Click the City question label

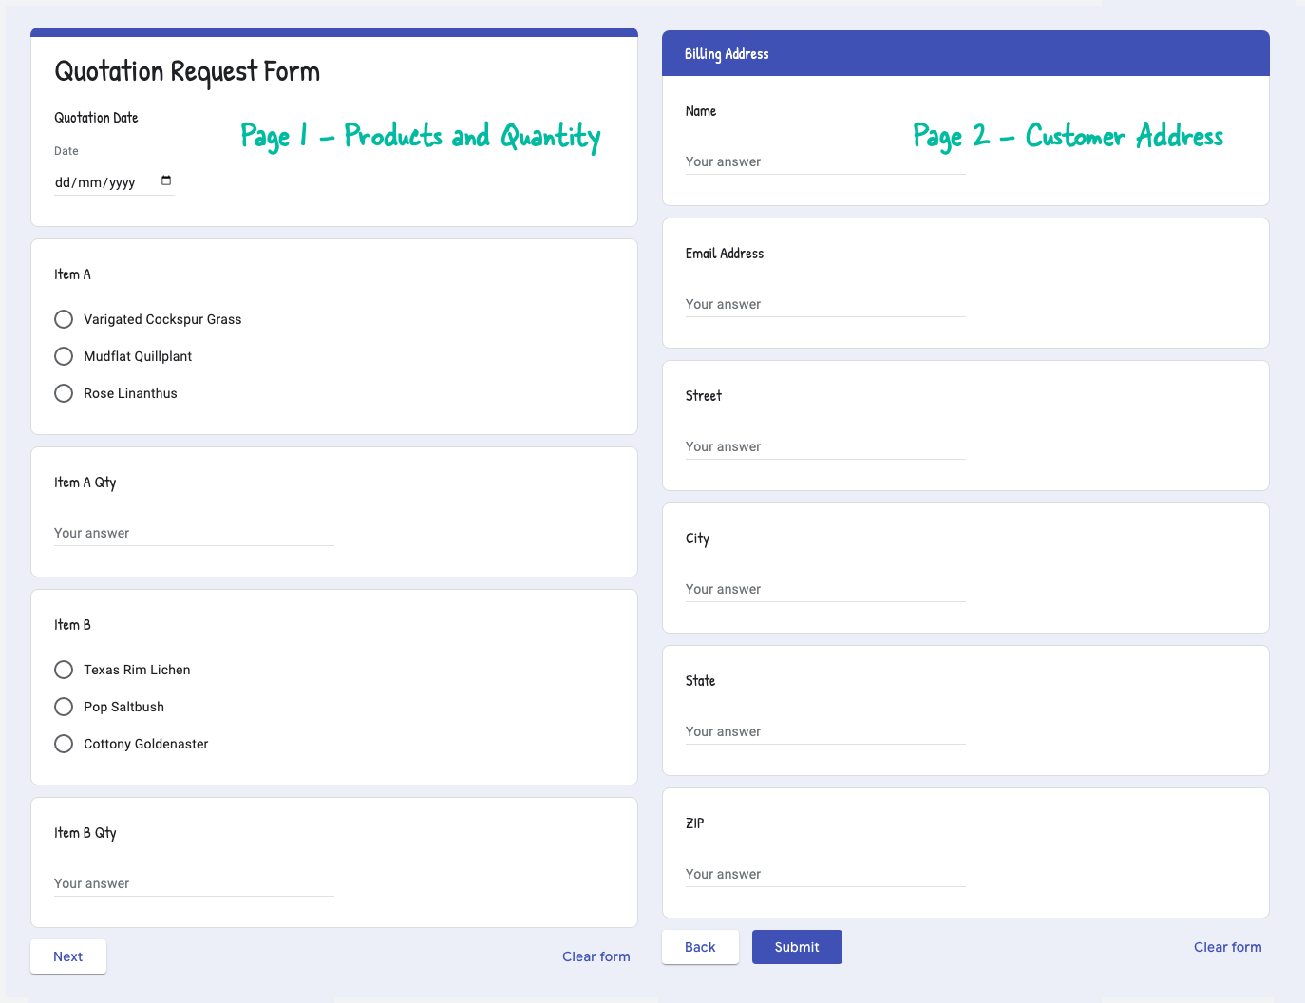point(697,539)
